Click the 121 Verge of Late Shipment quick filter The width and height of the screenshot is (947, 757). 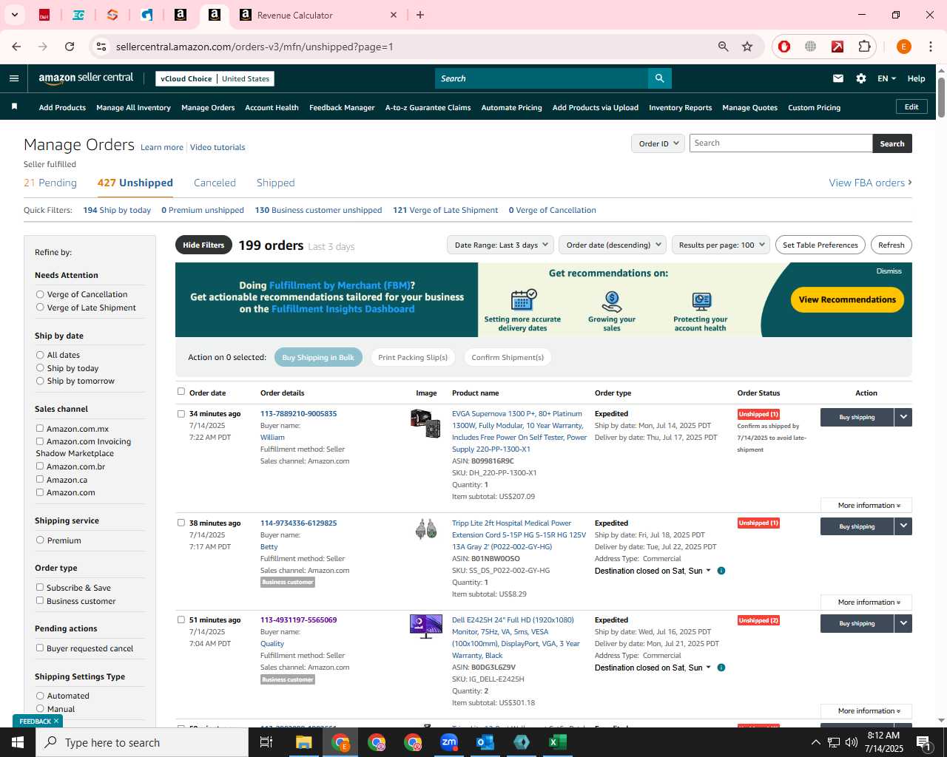[x=445, y=210]
